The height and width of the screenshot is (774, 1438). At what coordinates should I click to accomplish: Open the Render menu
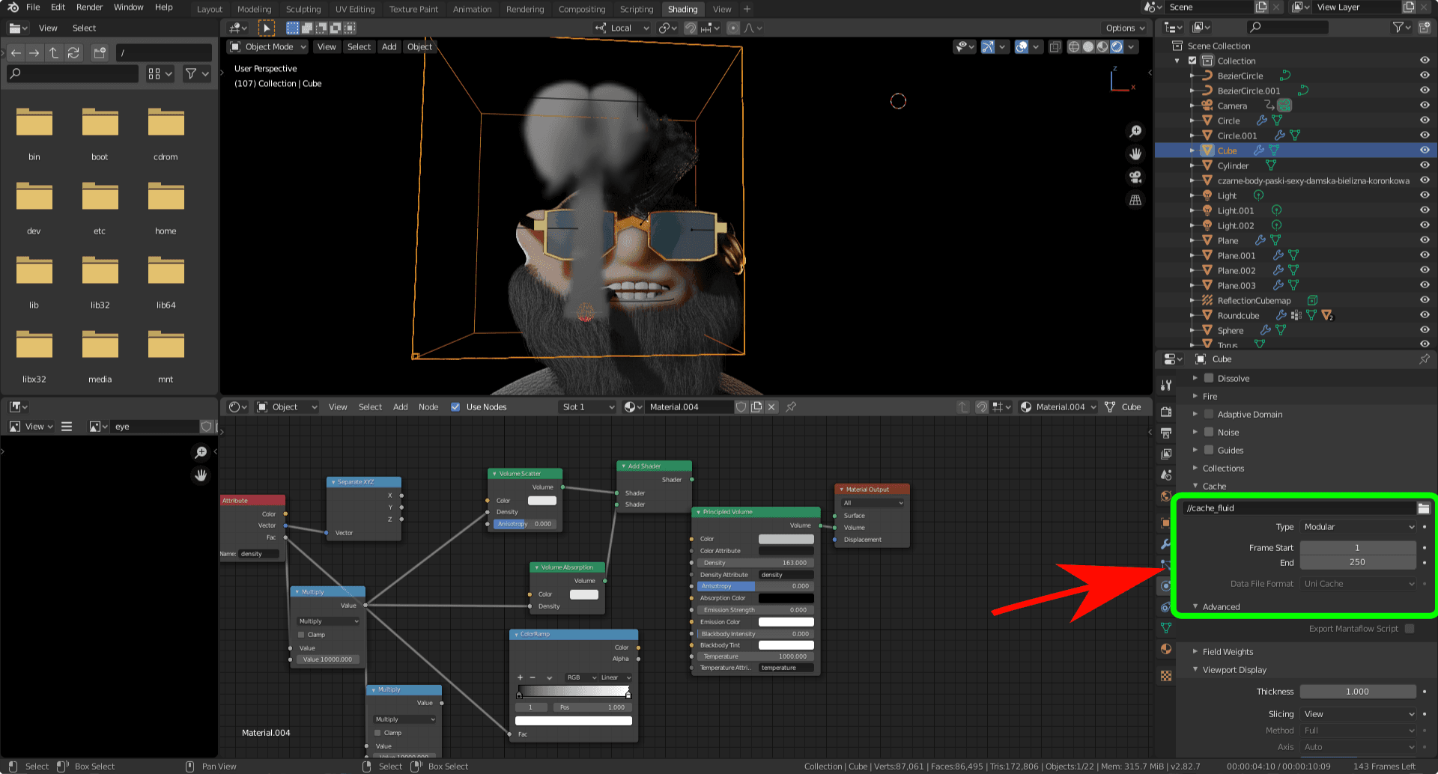89,7
